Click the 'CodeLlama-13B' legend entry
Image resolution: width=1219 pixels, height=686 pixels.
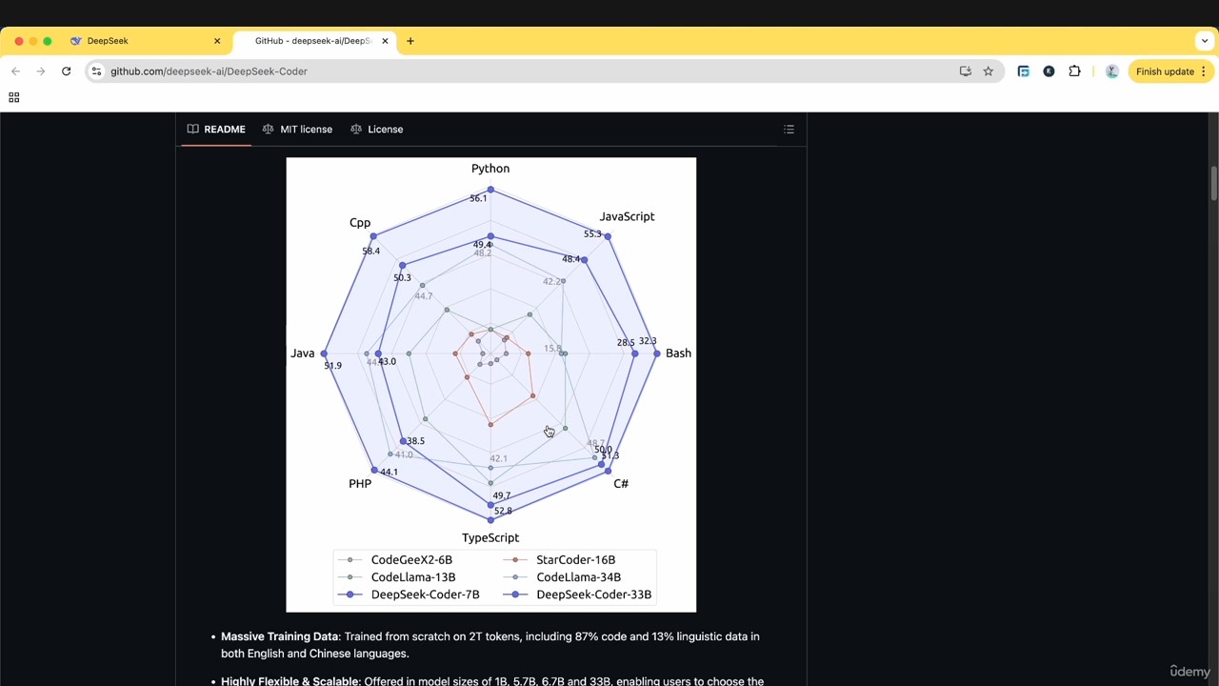coord(413,577)
